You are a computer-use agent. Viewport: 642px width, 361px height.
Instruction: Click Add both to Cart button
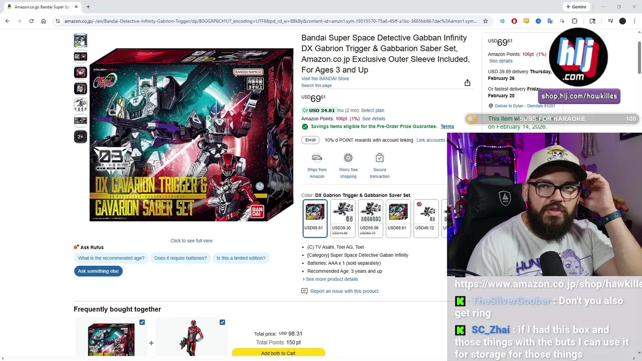[x=278, y=353]
